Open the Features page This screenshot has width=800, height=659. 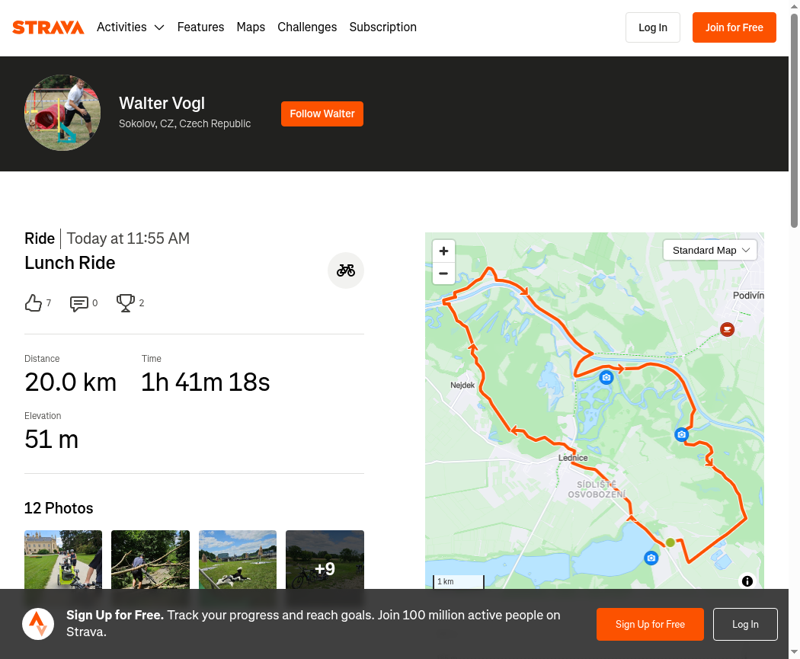[200, 27]
